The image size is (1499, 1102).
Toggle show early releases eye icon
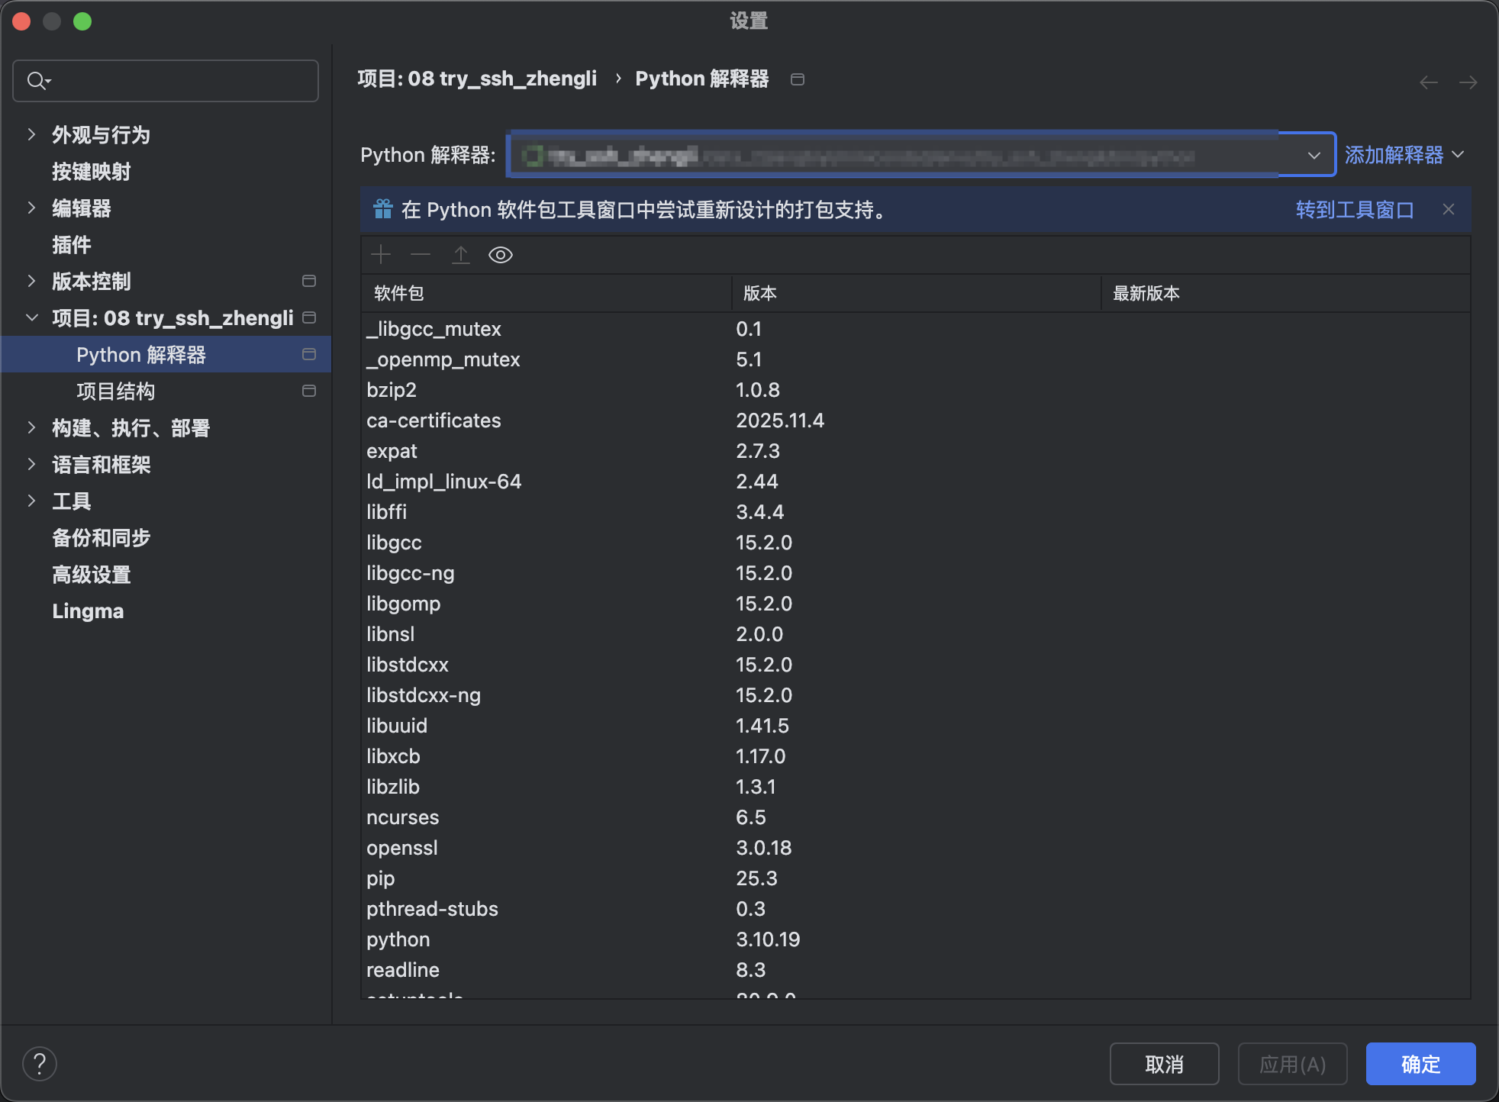tap(501, 255)
